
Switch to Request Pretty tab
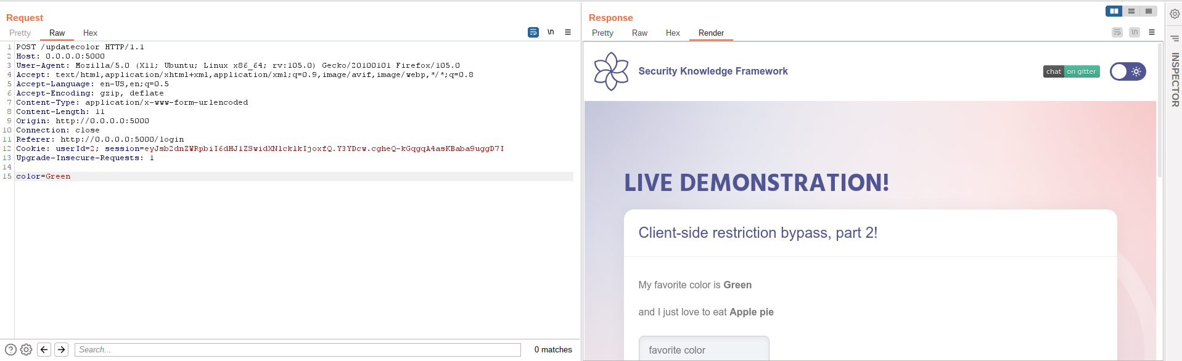tap(20, 33)
